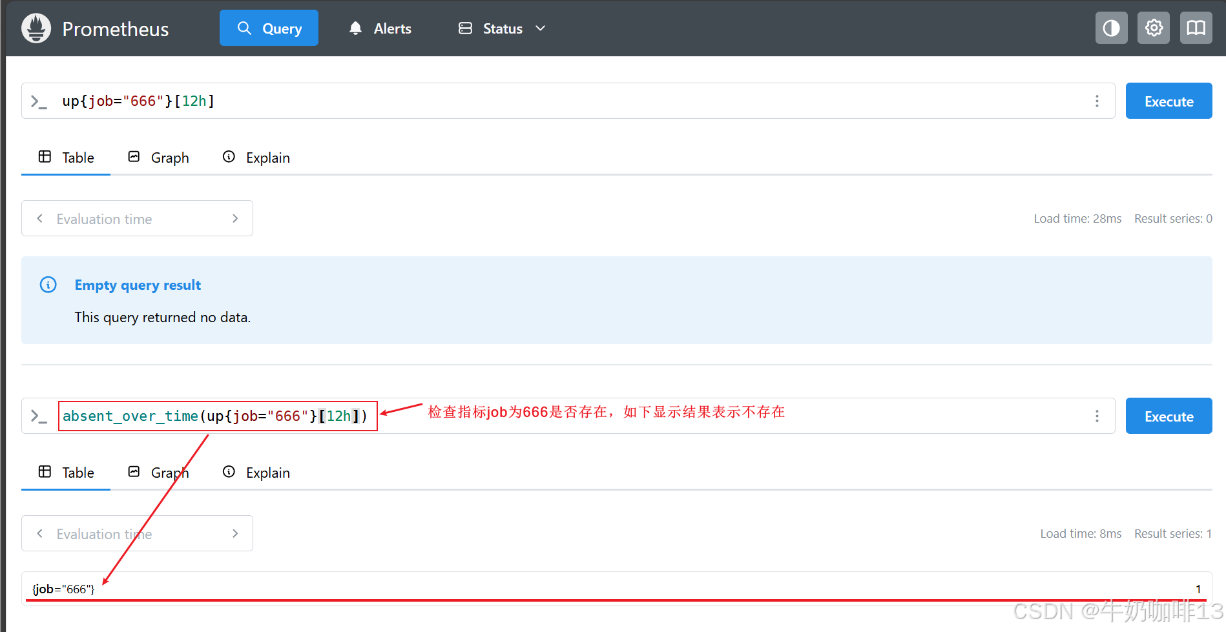
Task: Select the Table tab of the second panel
Action: coord(66,473)
